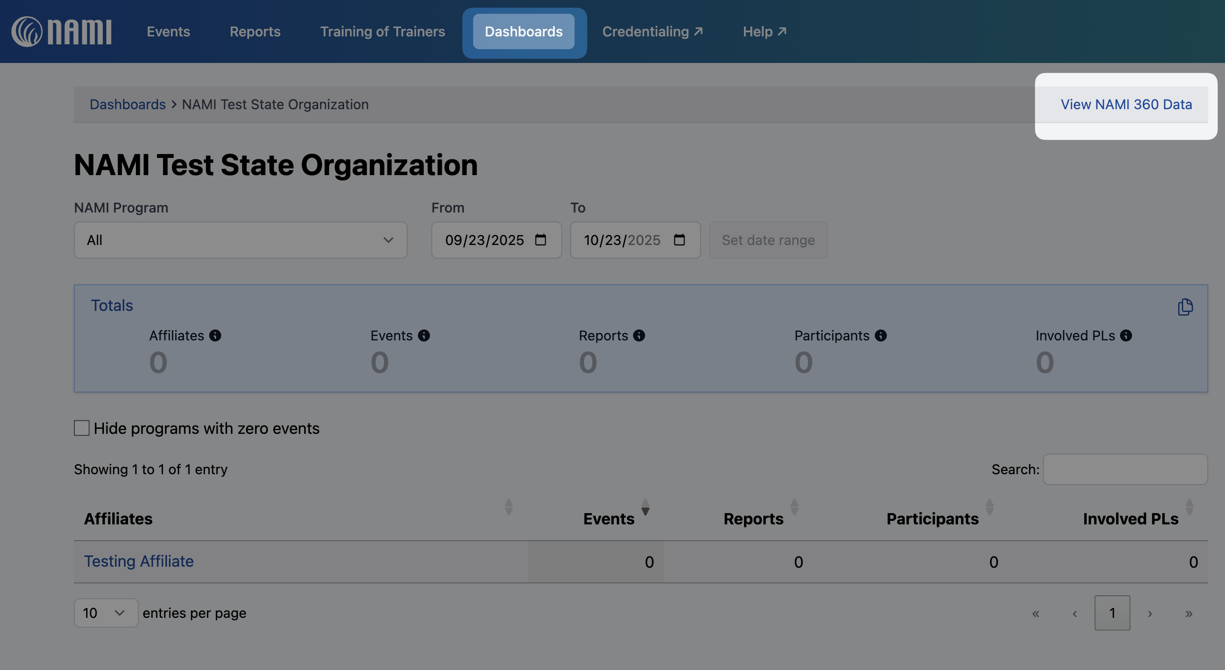Click View NAMI 360 Data link

point(1126,104)
